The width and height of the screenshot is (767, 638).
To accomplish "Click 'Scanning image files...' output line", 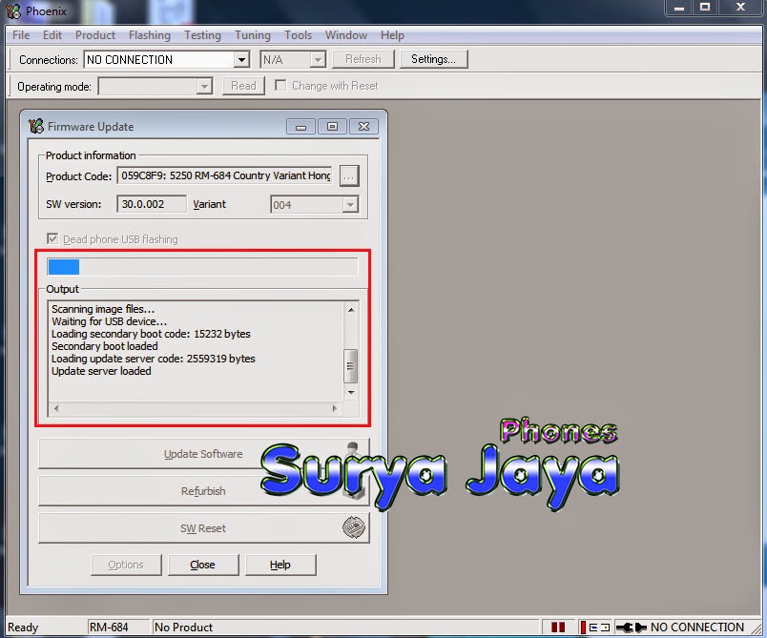I will pyautogui.click(x=103, y=309).
